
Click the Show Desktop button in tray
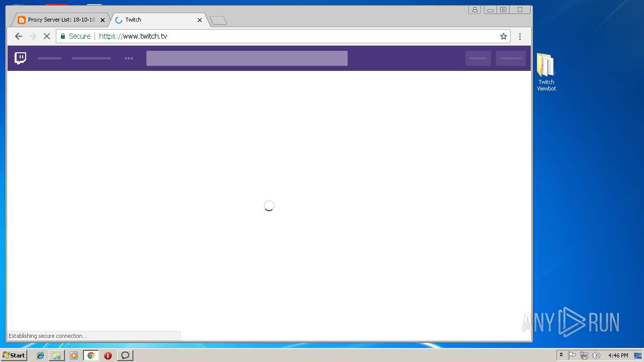point(638,355)
